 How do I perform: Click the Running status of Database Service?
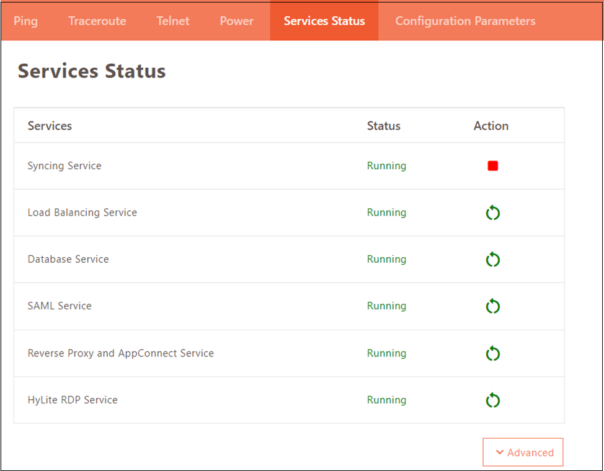click(386, 259)
